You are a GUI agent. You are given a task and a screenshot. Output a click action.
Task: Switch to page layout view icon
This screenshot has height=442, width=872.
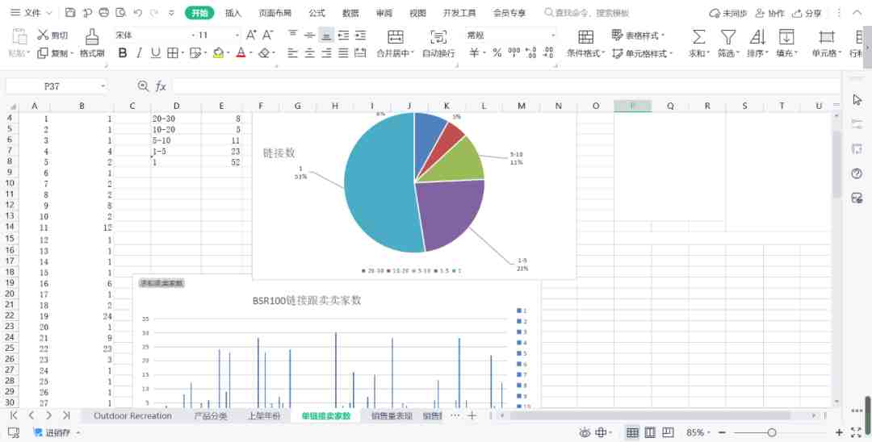[650, 432]
